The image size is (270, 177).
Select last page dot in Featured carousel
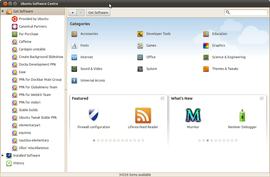[143, 140]
